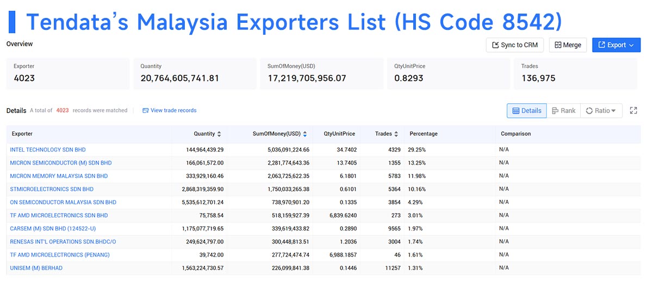Select percentage 1.97% cell
The image size is (647, 281).
[x=415, y=229]
